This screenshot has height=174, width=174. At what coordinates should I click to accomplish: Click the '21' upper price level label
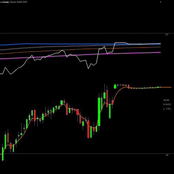(167, 34)
